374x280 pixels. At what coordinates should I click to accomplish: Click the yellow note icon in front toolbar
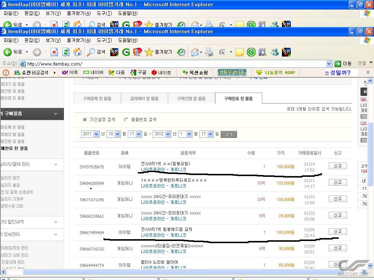pos(239,52)
